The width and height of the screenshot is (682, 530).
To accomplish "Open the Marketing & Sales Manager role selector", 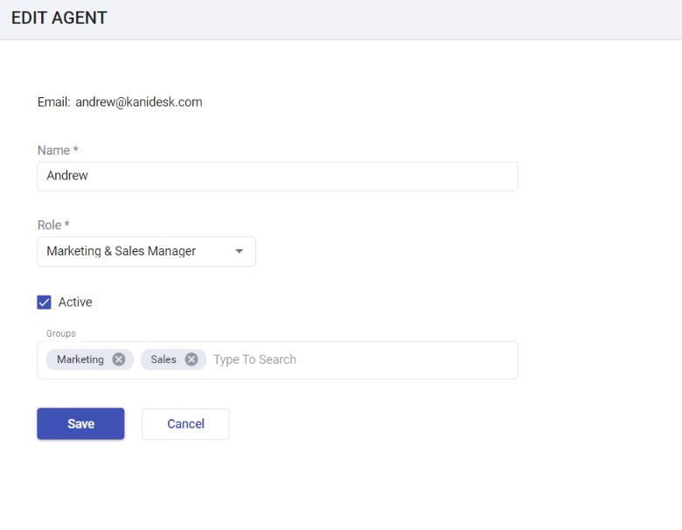I will [x=146, y=252].
